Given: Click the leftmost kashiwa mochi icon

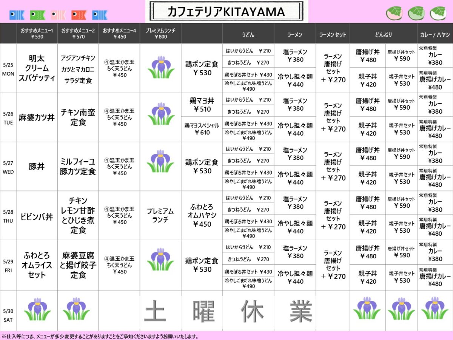Looking at the screenshot, I should tap(394, 13).
